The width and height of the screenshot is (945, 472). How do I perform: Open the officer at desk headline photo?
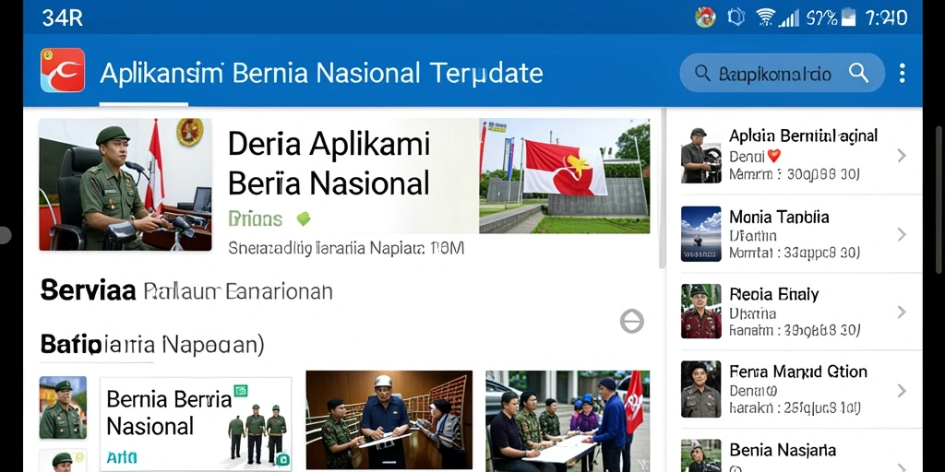point(126,184)
